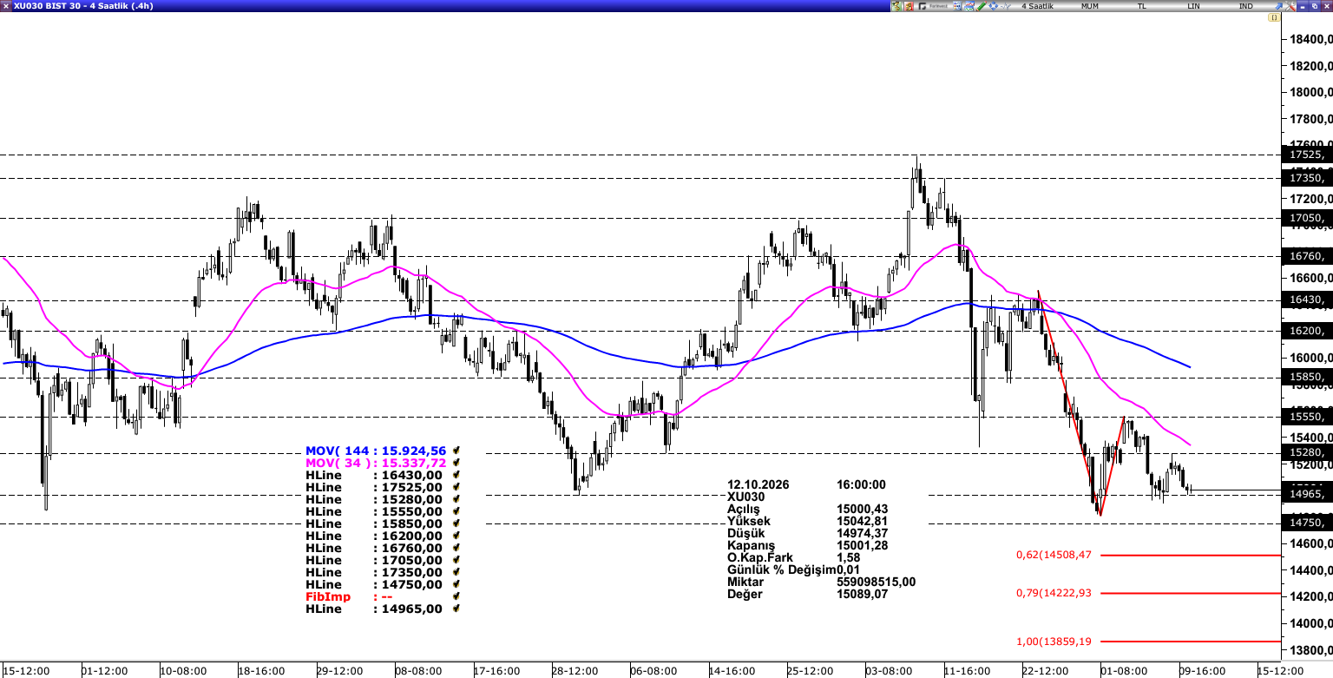Open the crossed wrench settings icon

click(x=1290, y=6)
